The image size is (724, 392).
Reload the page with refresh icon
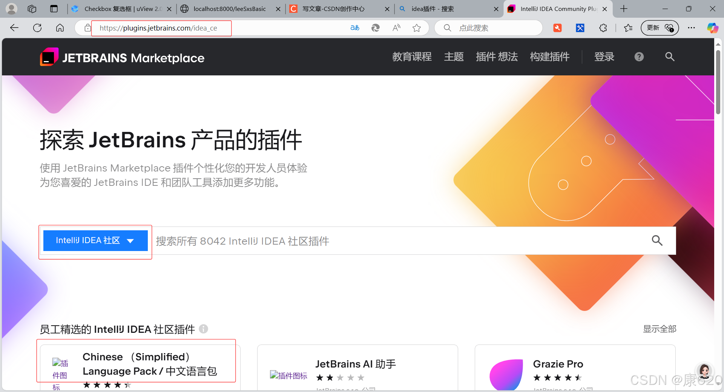pos(37,28)
